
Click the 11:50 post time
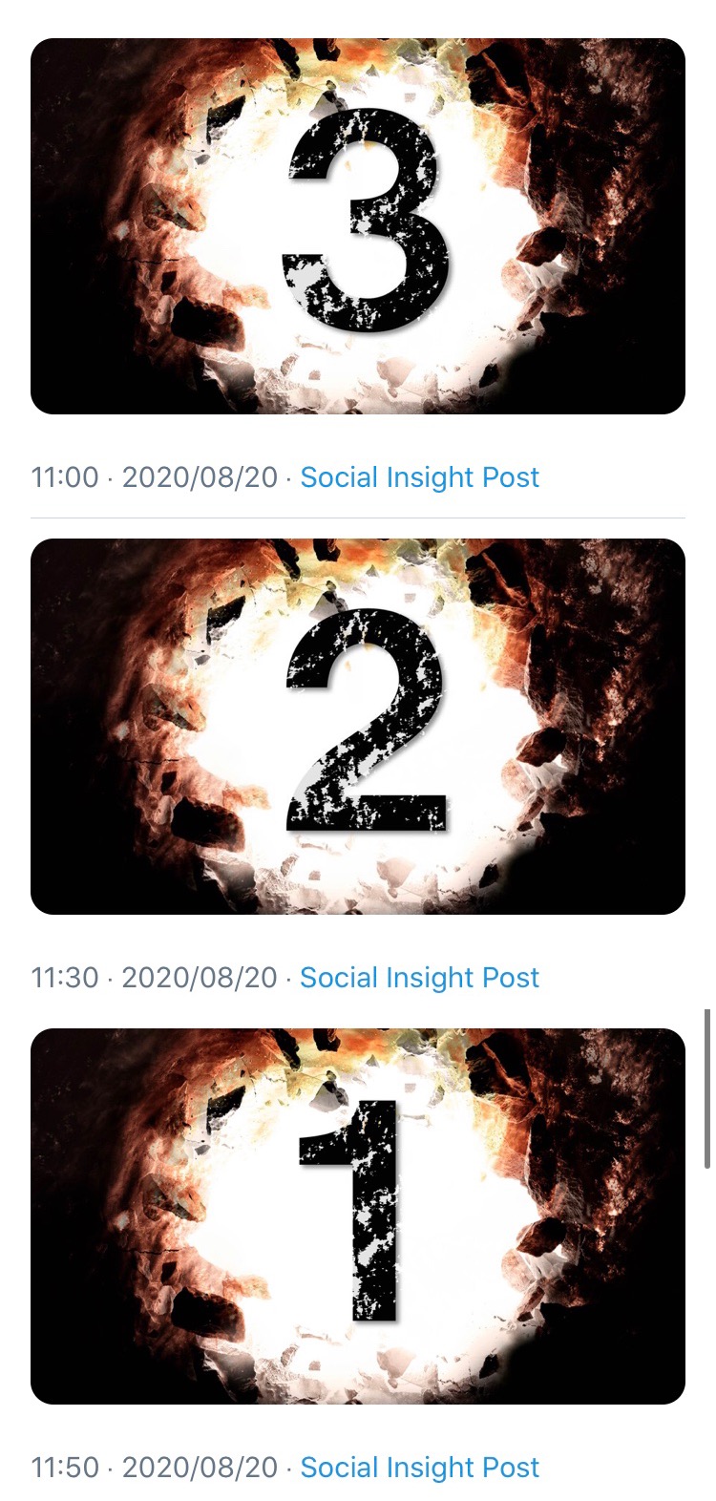65,1468
